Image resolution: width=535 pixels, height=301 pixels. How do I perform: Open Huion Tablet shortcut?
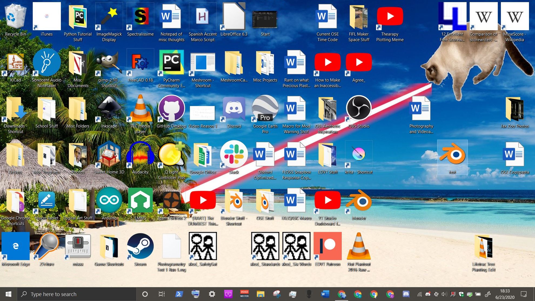click(47, 200)
